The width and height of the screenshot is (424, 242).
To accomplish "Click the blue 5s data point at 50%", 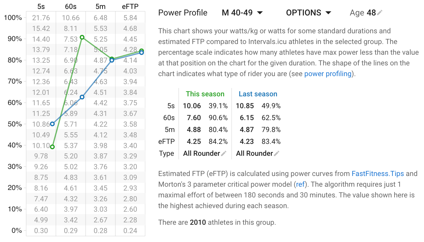I will 52,124.
